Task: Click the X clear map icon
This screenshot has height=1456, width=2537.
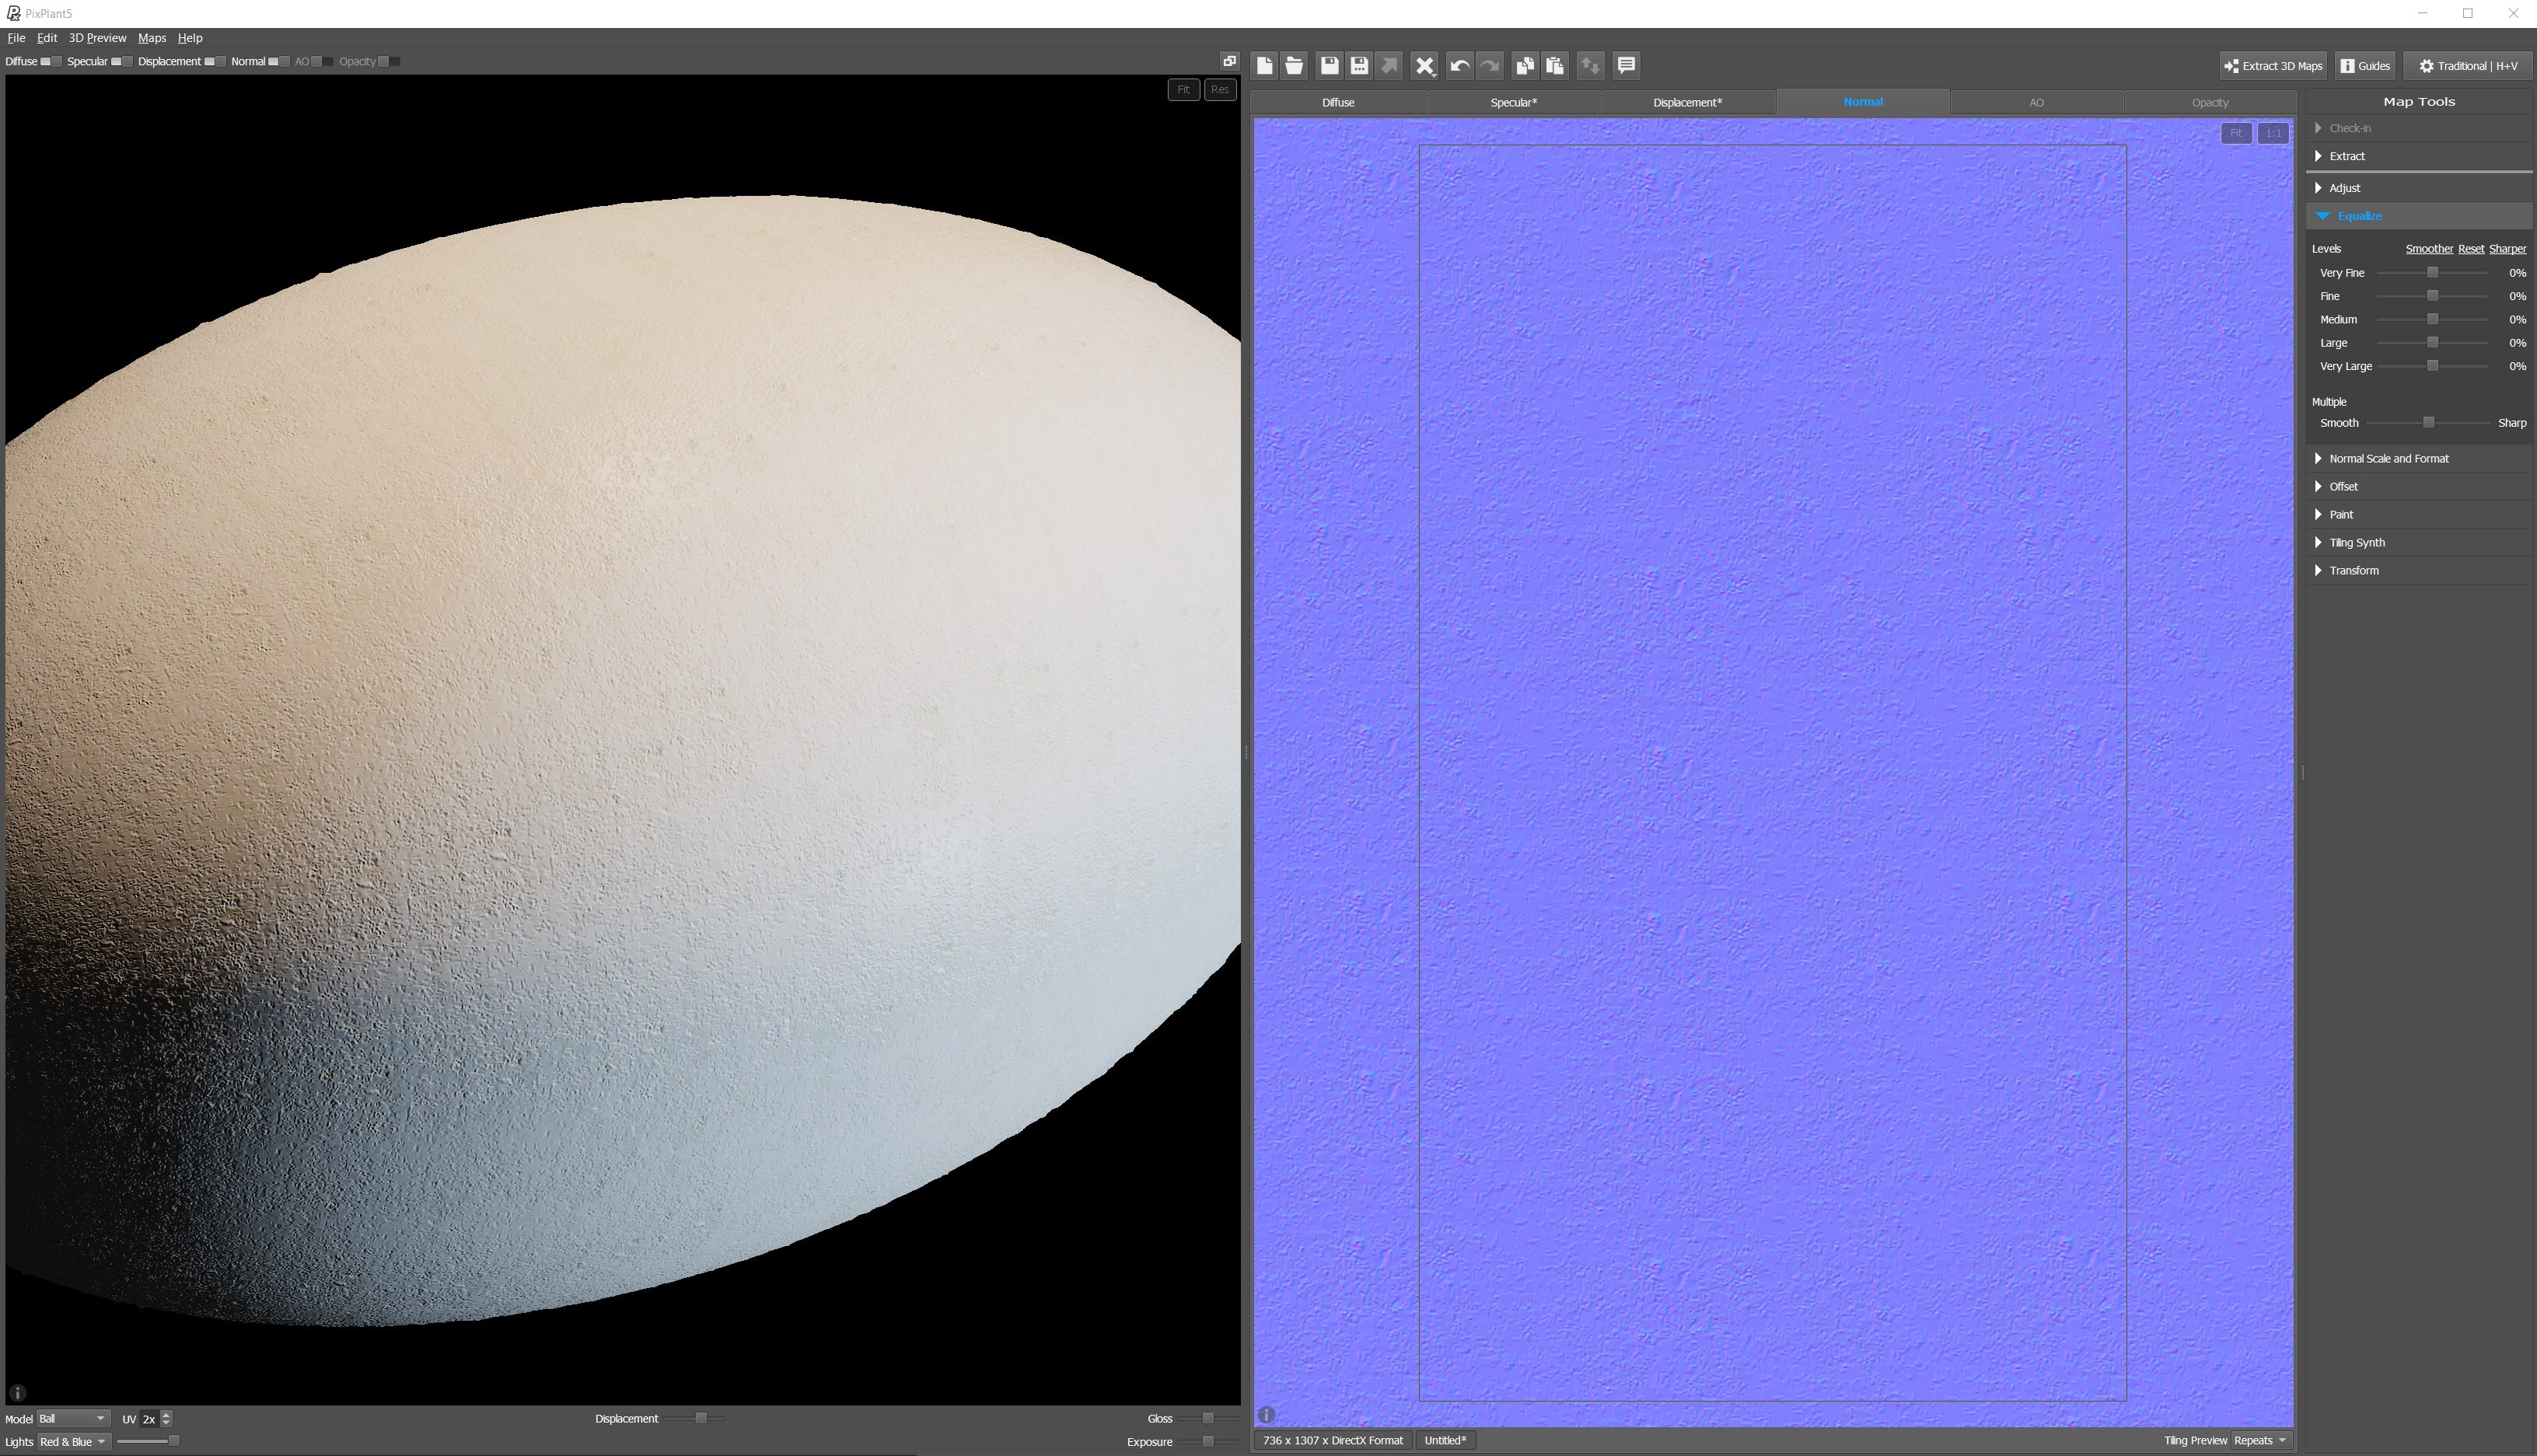Action: tap(1425, 66)
